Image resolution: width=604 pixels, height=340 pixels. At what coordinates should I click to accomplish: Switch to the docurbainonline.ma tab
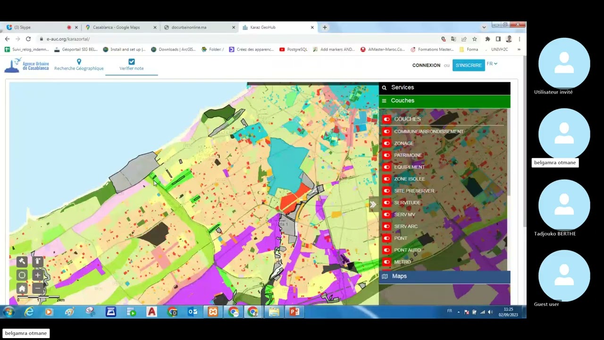198,27
